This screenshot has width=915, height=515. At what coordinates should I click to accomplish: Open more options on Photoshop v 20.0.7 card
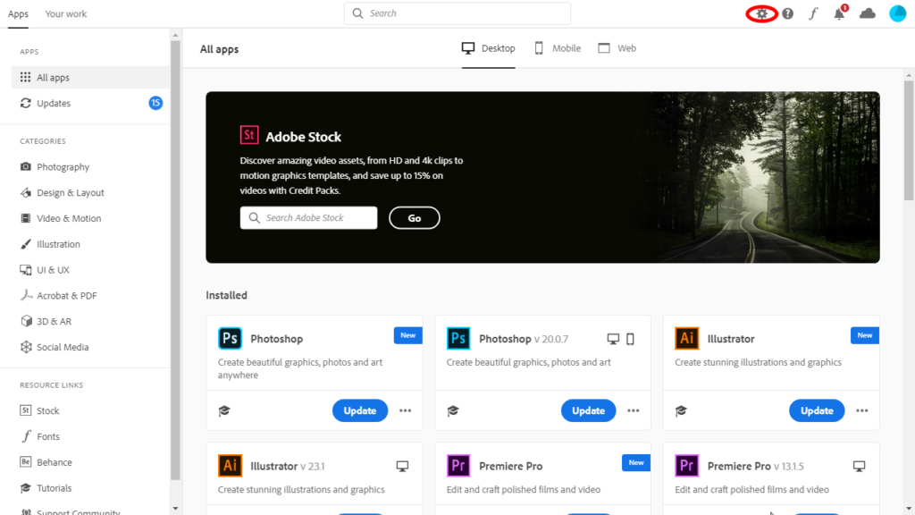pos(634,410)
